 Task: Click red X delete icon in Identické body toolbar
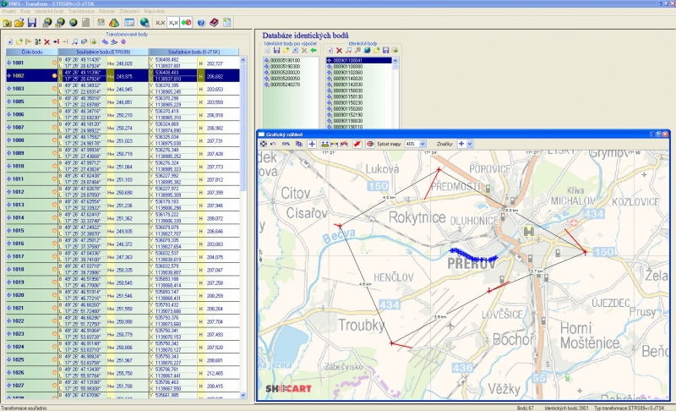tap(340, 51)
